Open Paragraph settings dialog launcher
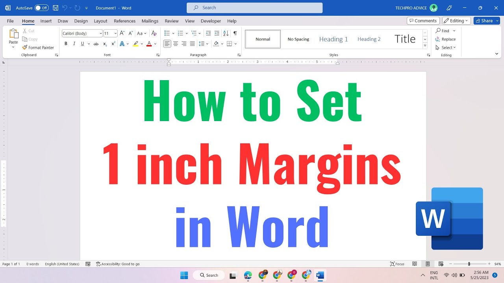The image size is (504, 283). (239, 55)
